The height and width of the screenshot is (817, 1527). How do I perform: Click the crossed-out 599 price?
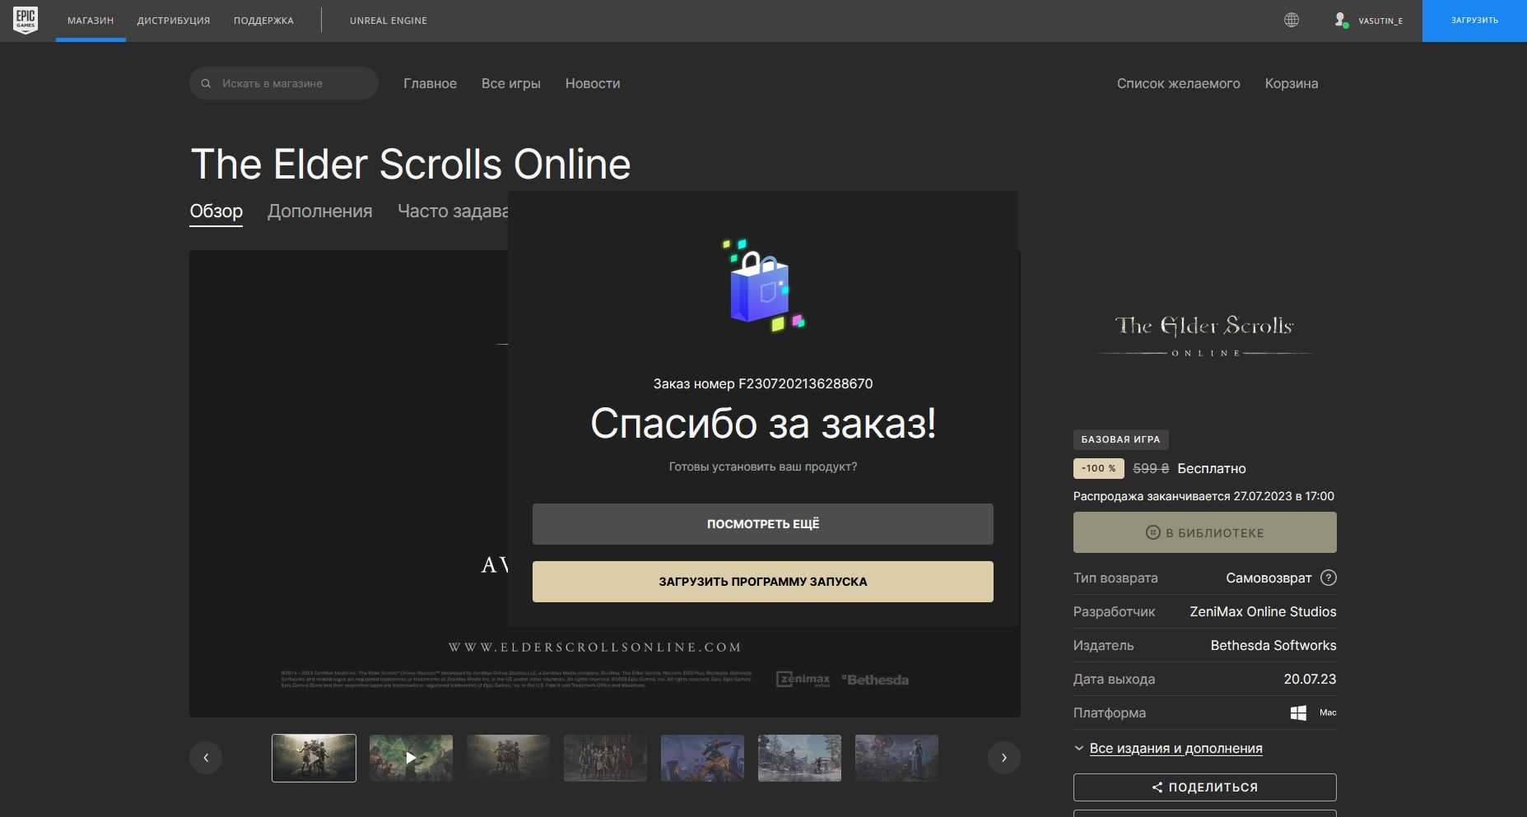(x=1151, y=468)
